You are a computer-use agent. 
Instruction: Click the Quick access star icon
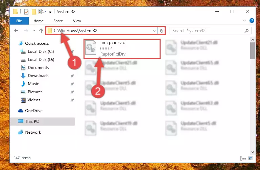click(21, 43)
